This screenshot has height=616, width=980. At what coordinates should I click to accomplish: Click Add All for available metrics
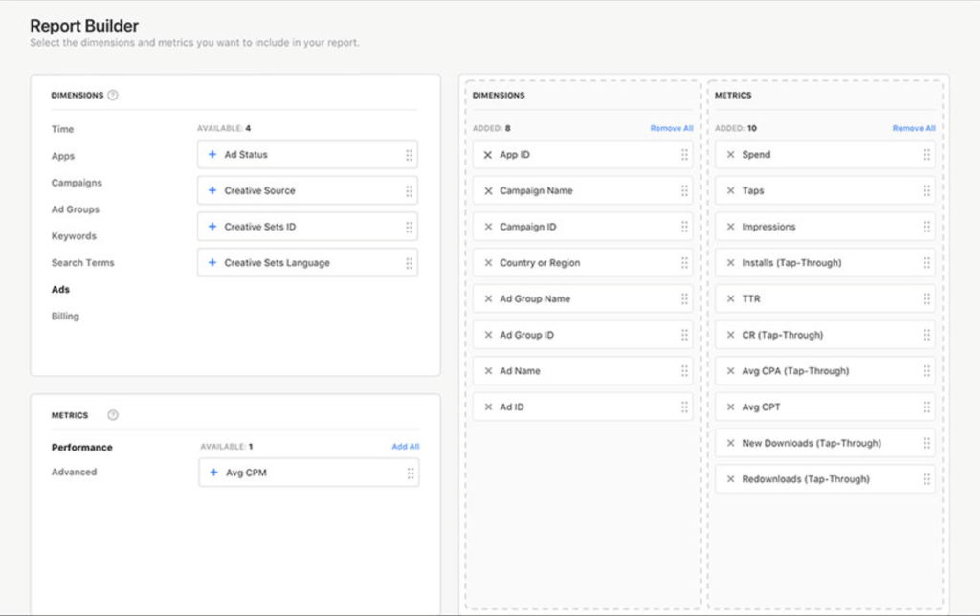tap(406, 446)
